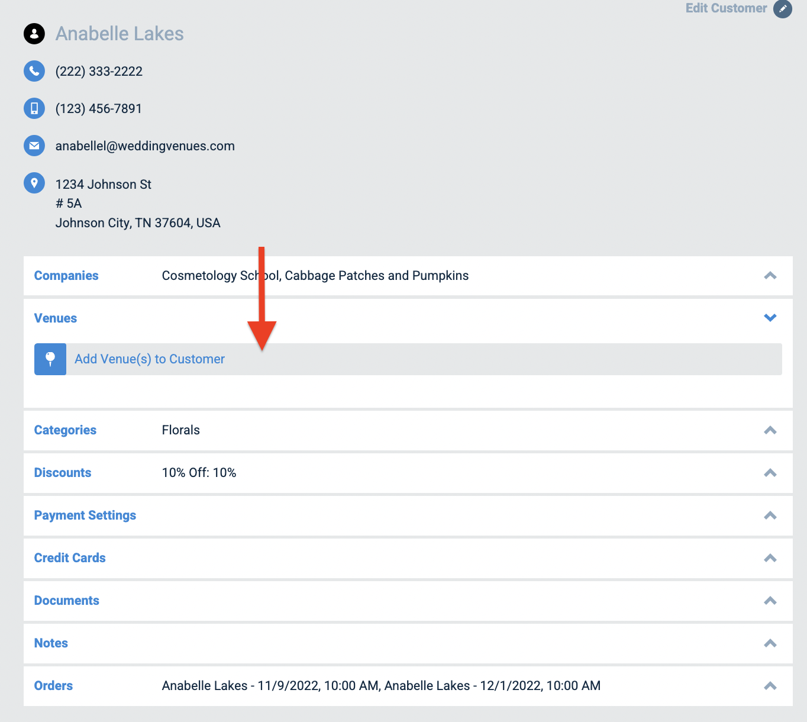Screen dimensions: 807x722
Task: Click the address location pin icon
Action: point(34,183)
